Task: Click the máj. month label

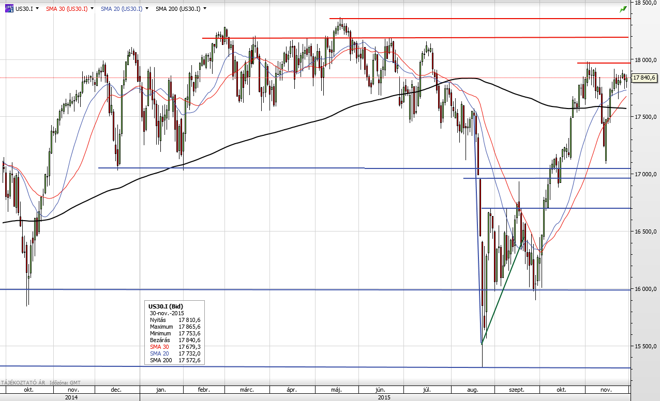Action: [337, 389]
